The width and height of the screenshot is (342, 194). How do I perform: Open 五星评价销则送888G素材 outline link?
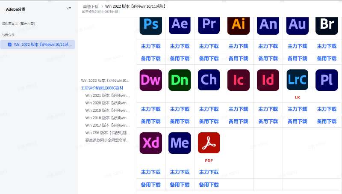tap(102, 88)
